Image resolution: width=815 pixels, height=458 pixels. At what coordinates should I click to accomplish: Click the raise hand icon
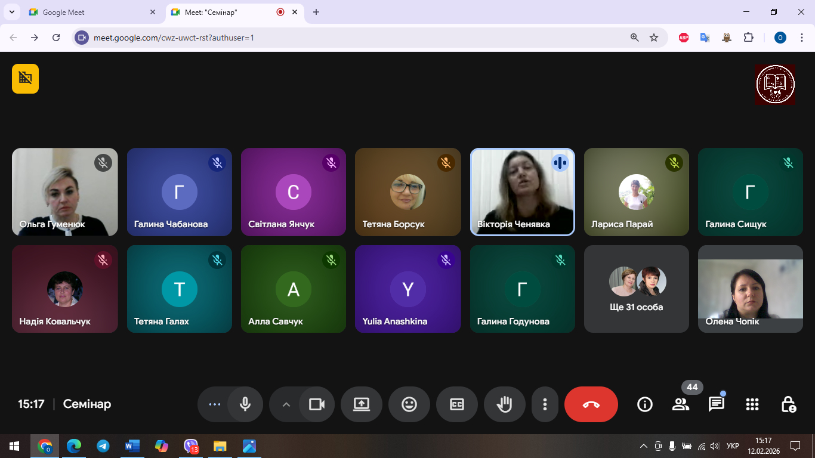pos(505,404)
